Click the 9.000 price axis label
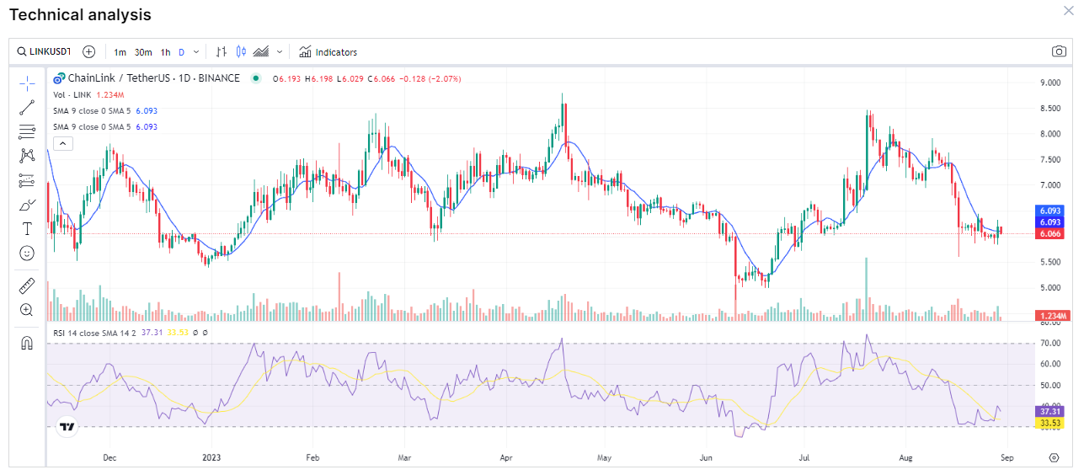The width and height of the screenshot is (1084, 475). pos(1050,83)
